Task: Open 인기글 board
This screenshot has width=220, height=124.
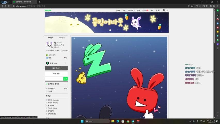Action: click(x=50, y=91)
